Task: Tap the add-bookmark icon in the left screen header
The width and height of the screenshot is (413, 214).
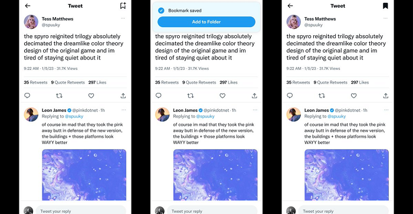Action: pos(123,5)
